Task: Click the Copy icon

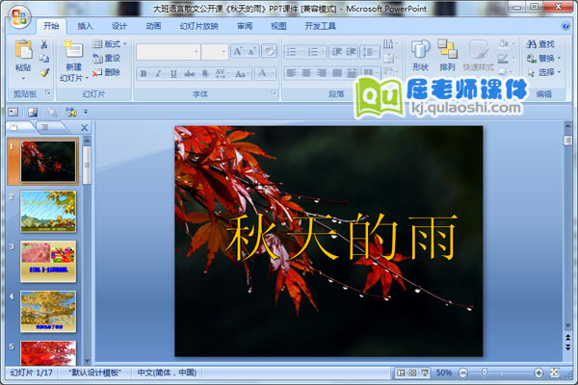Action: pos(44,58)
